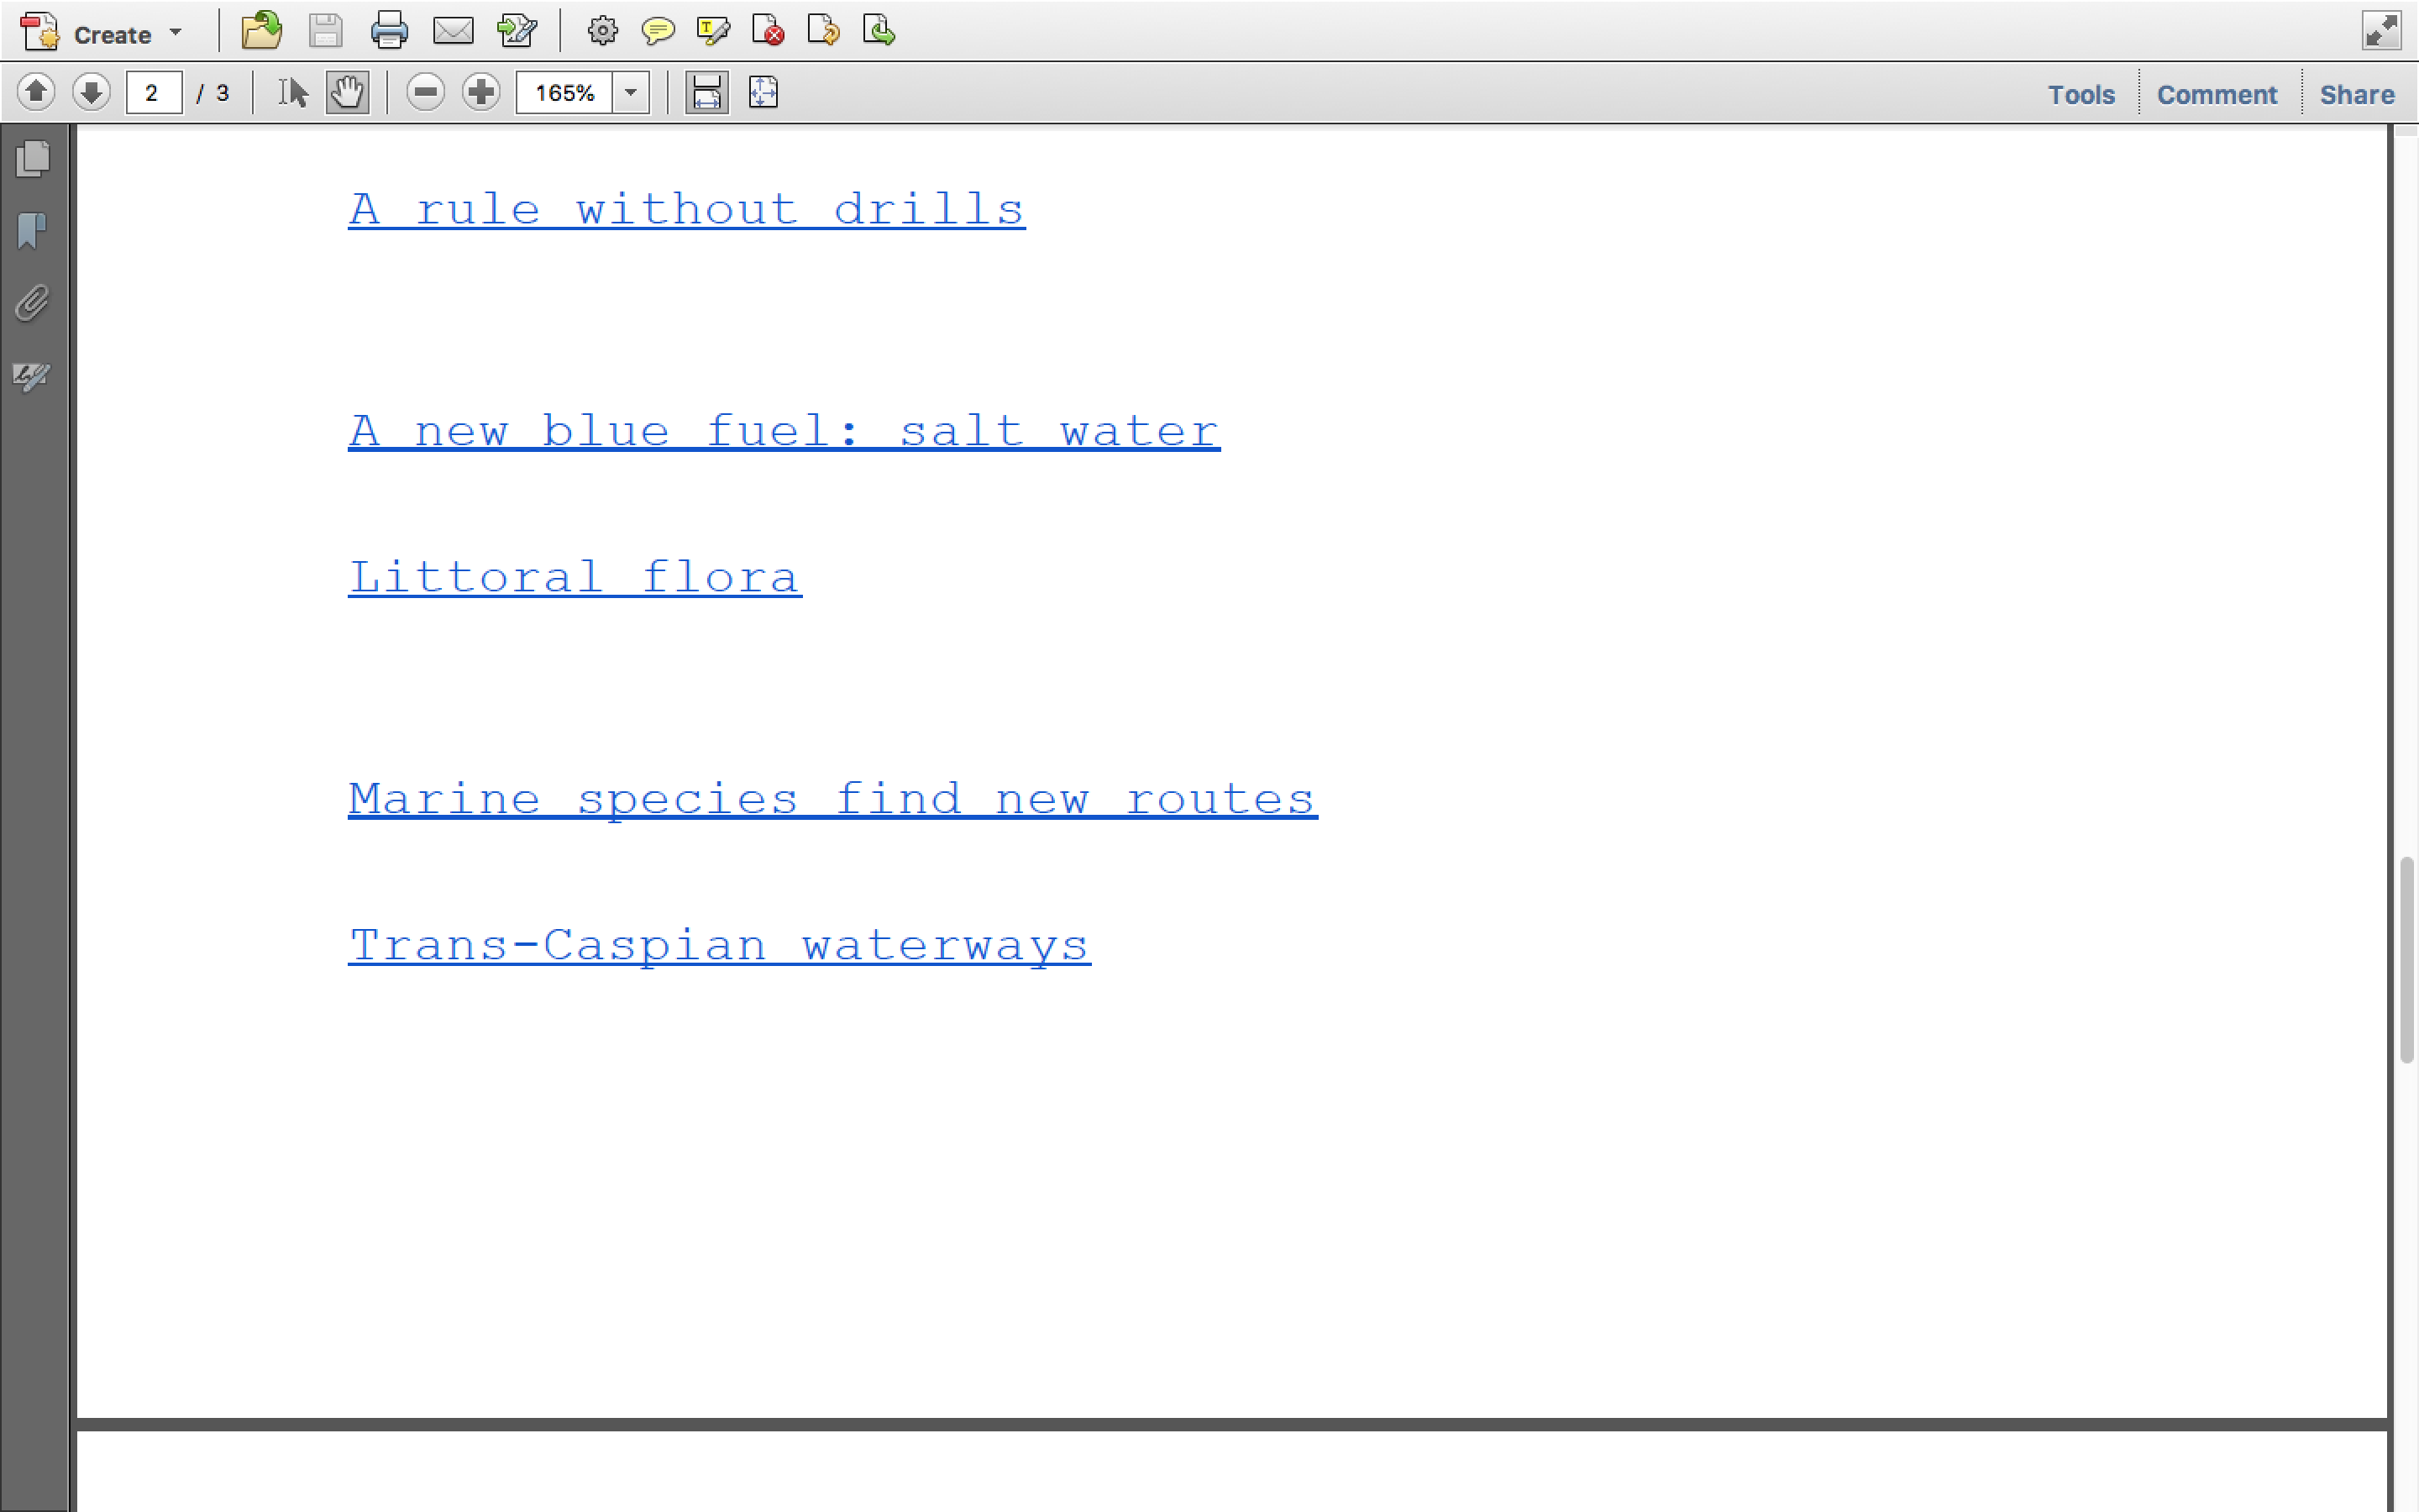This screenshot has width=2419, height=1512.
Task: Show the Bookmarks panel
Action: click(32, 231)
